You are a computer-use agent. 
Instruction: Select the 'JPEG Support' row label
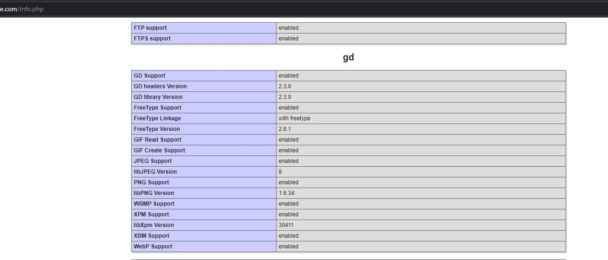204,161
